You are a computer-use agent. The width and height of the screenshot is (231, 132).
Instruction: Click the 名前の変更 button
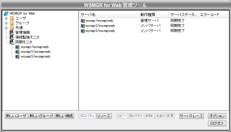tap(165, 116)
